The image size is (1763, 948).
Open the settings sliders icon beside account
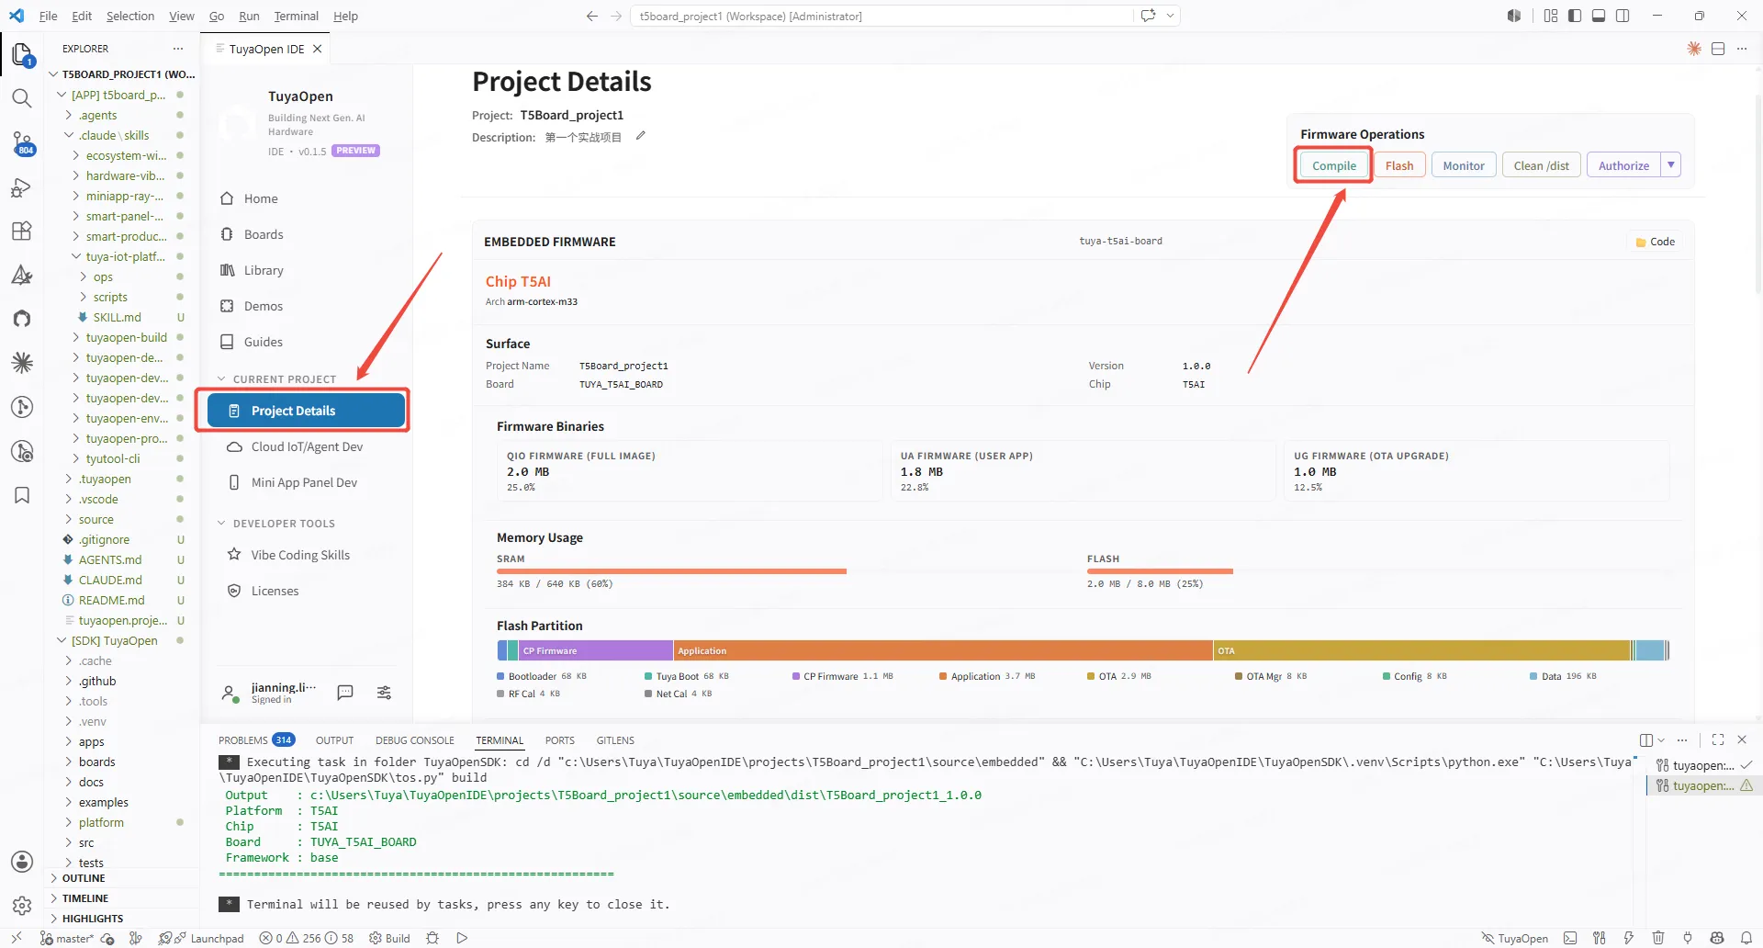(x=384, y=693)
